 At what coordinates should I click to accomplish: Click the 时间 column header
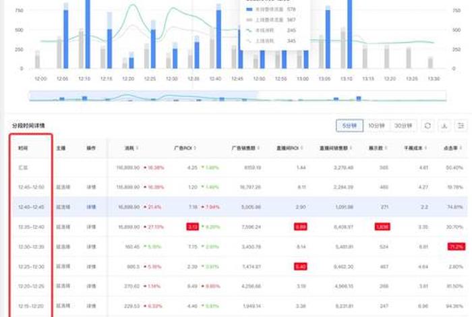pyautogui.click(x=24, y=148)
